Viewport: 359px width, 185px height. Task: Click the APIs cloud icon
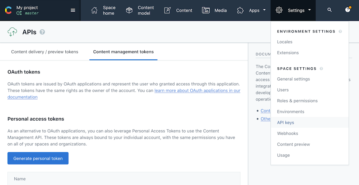pyautogui.click(x=12, y=32)
